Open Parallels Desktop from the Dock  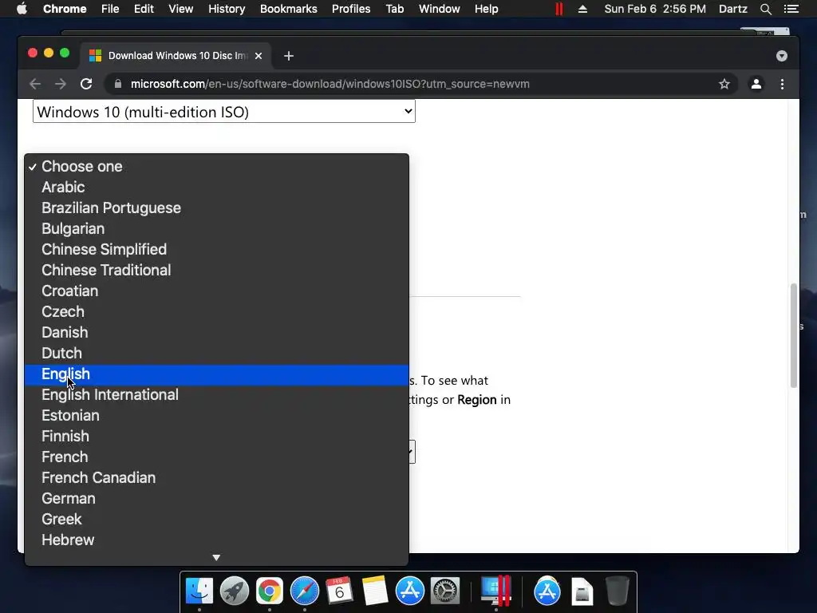(x=495, y=591)
